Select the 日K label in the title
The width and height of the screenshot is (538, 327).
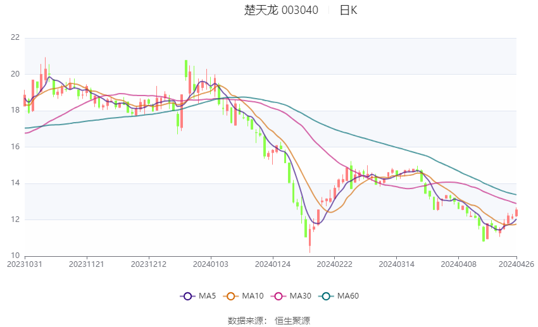pyautogui.click(x=348, y=10)
